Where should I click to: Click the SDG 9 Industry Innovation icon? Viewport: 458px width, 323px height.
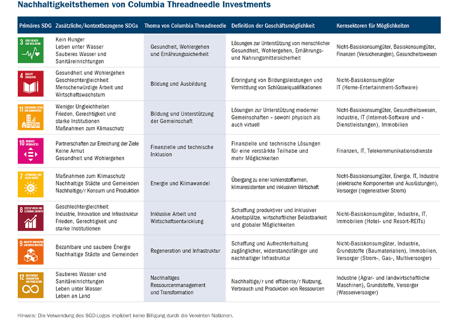pos(31,252)
